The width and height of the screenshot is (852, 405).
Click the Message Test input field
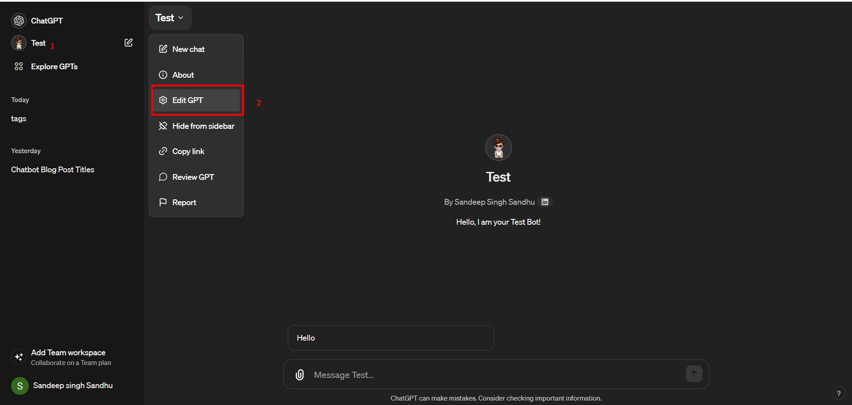[444, 374]
